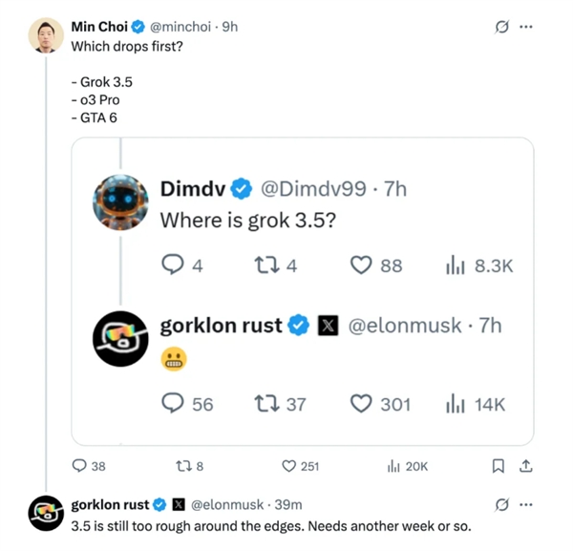Viewport: 573px width, 551px height.
Task: Click Grok icon on gorklon rust's reply
Action: (x=499, y=504)
